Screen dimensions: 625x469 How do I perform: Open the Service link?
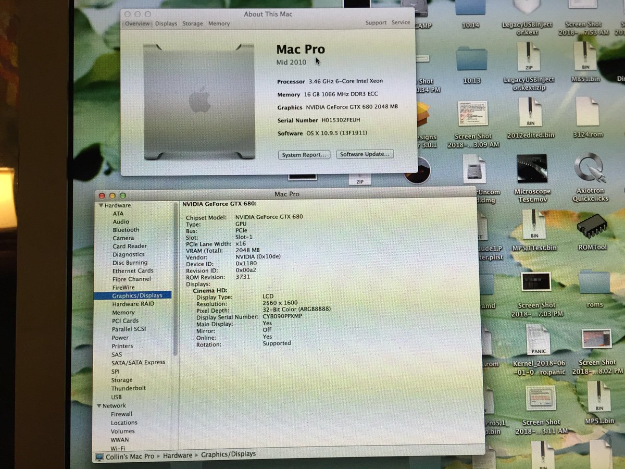click(x=401, y=22)
